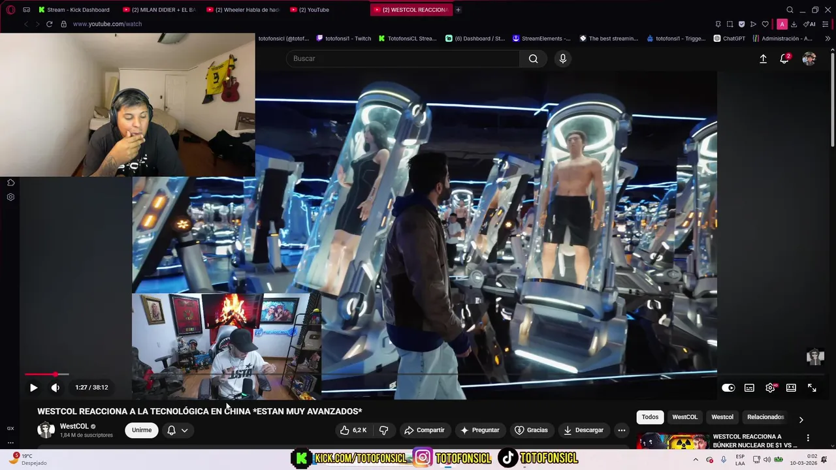Open a new browser tab
This screenshot has height=470, width=836.
point(458,10)
